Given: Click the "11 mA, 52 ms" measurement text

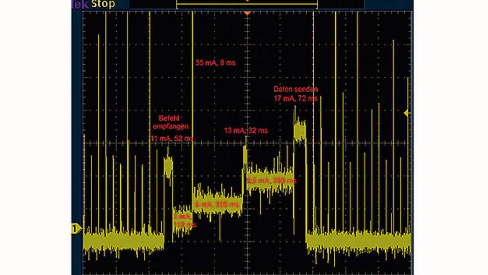Looking at the screenshot, I should click(172, 138).
